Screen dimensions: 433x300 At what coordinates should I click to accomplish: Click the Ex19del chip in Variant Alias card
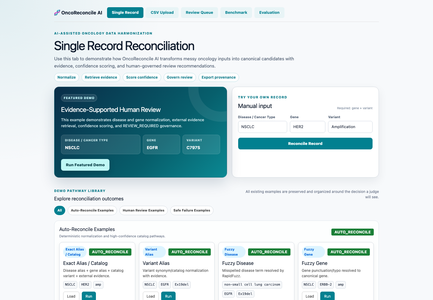tap(182, 285)
